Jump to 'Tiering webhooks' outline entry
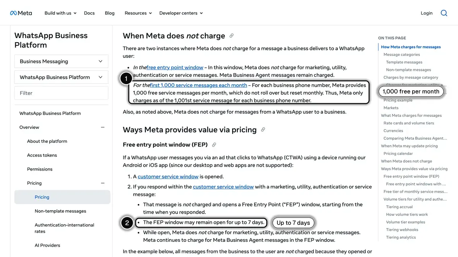The height and width of the screenshot is (257, 458). 402,230
